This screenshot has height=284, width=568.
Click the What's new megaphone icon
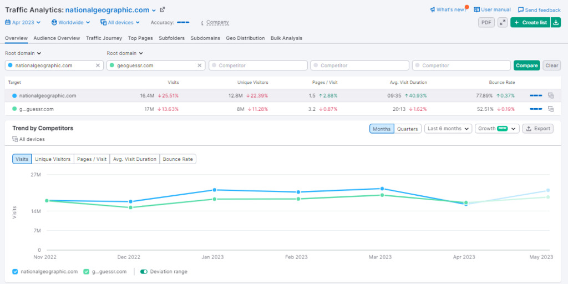[433, 10]
